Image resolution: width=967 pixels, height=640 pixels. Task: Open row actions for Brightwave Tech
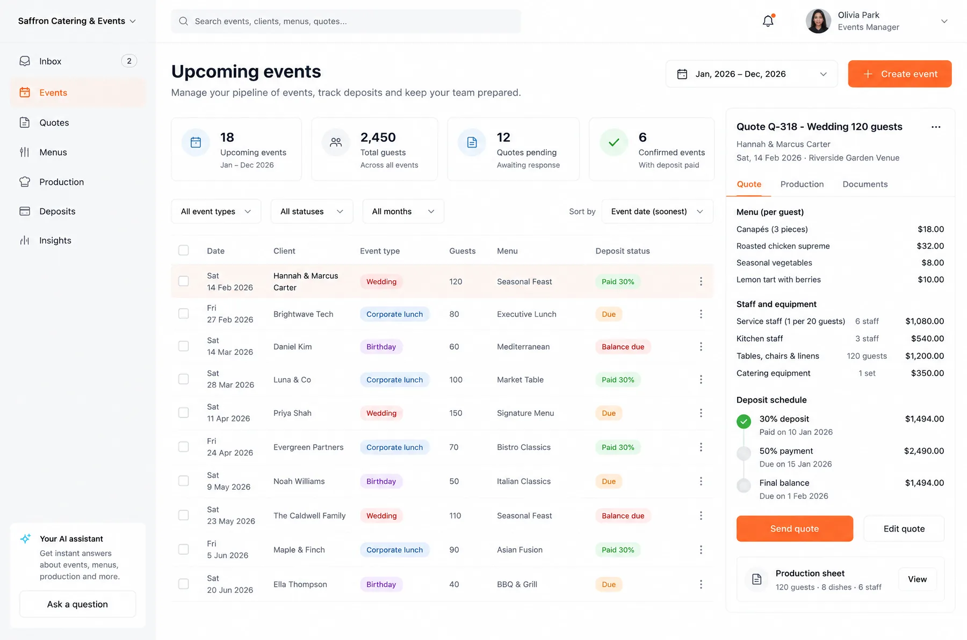coord(701,314)
